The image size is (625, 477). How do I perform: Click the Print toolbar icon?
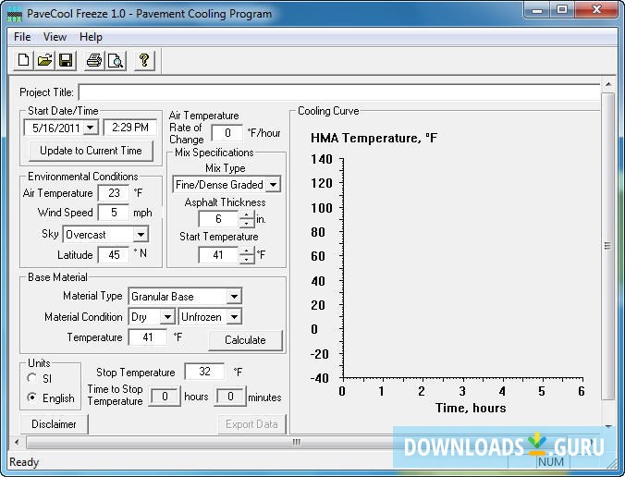(94, 61)
